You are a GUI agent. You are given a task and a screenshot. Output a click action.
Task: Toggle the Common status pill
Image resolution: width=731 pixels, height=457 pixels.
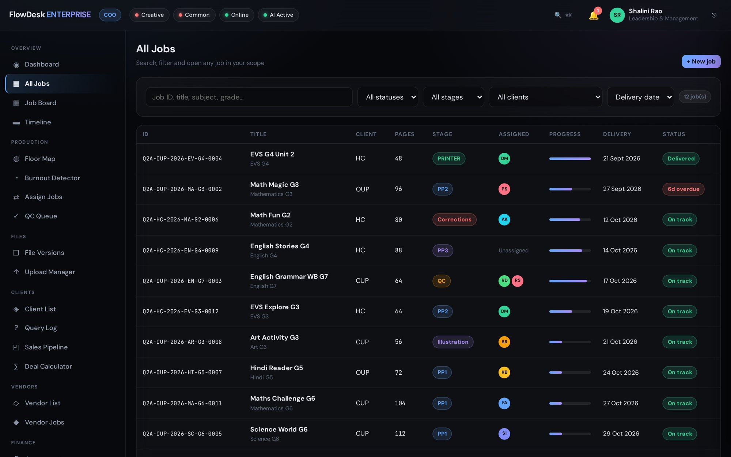194,15
